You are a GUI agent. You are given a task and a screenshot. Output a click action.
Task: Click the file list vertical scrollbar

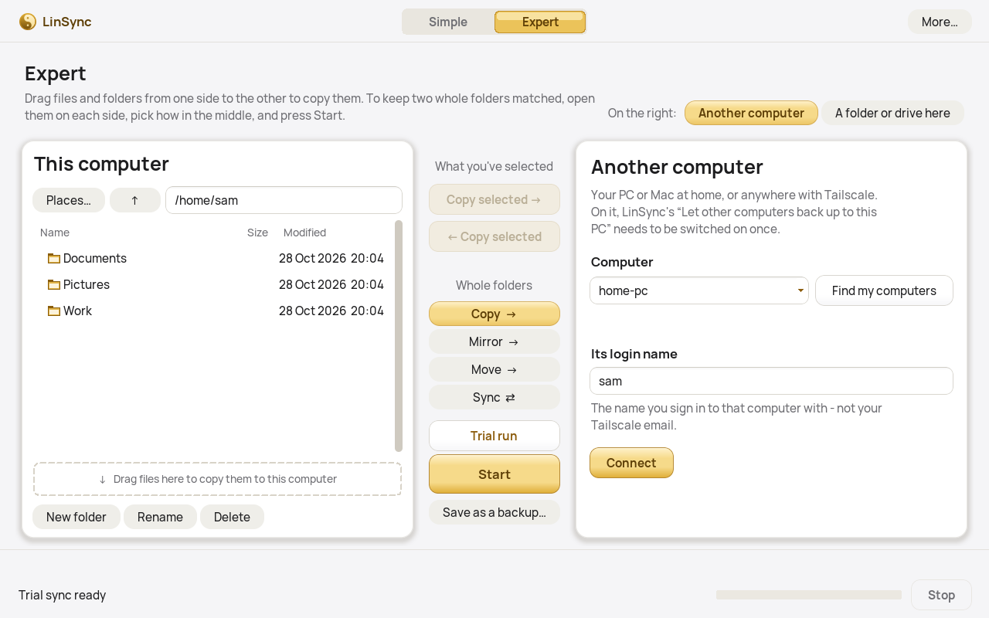pyautogui.click(x=399, y=336)
